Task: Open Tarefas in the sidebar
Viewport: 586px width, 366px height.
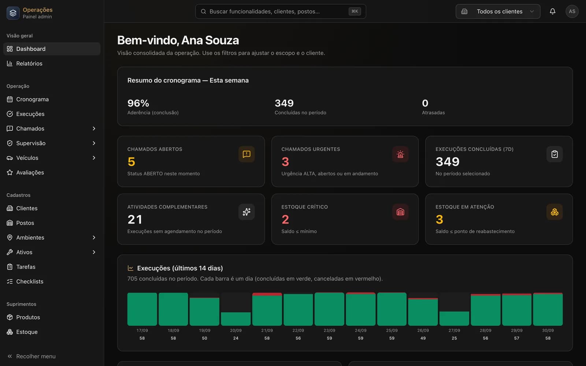Action: point(52,267)
